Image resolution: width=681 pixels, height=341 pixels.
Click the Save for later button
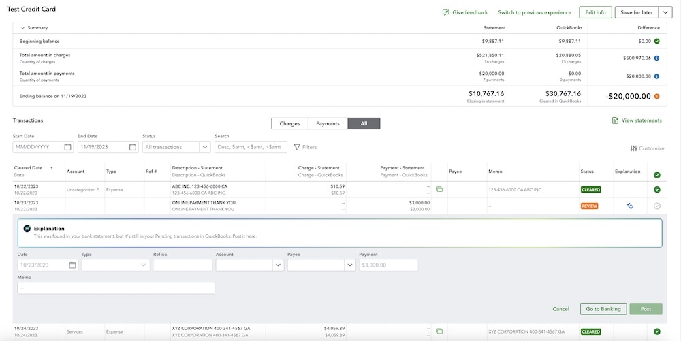(637, 12)
